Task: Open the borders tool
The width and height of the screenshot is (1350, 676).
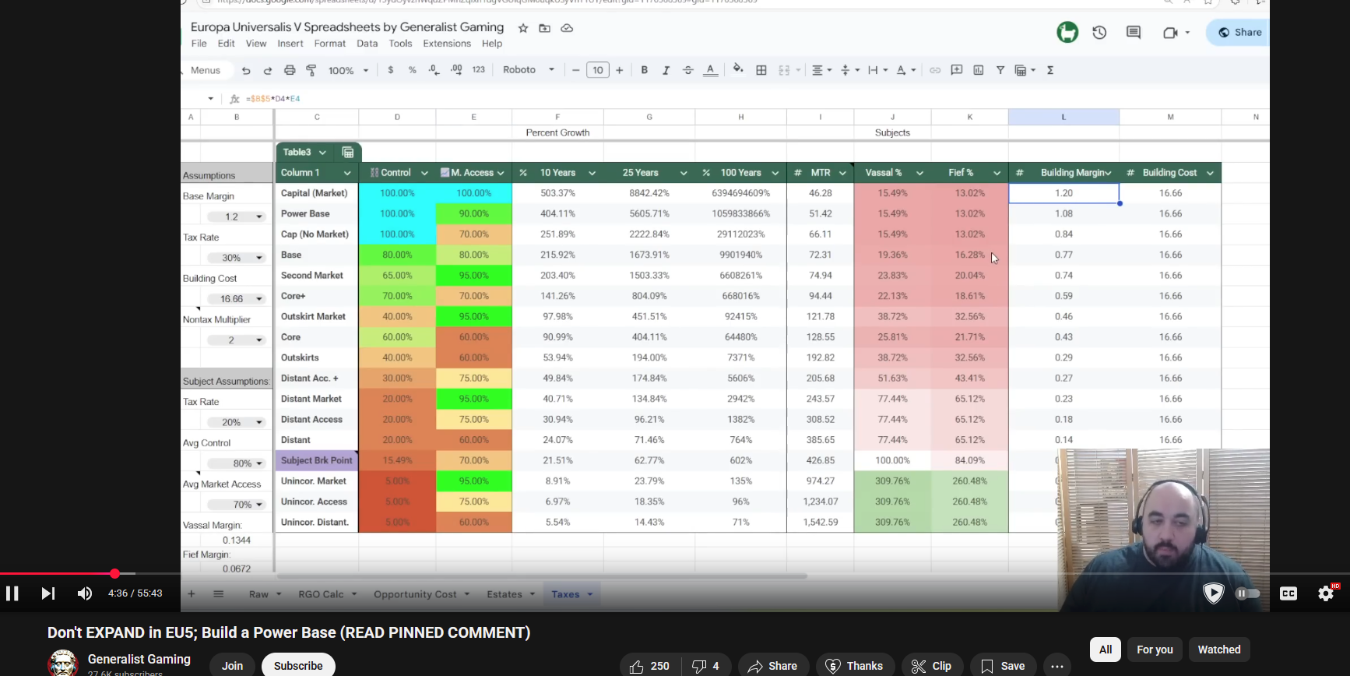Action: [761, 70]
